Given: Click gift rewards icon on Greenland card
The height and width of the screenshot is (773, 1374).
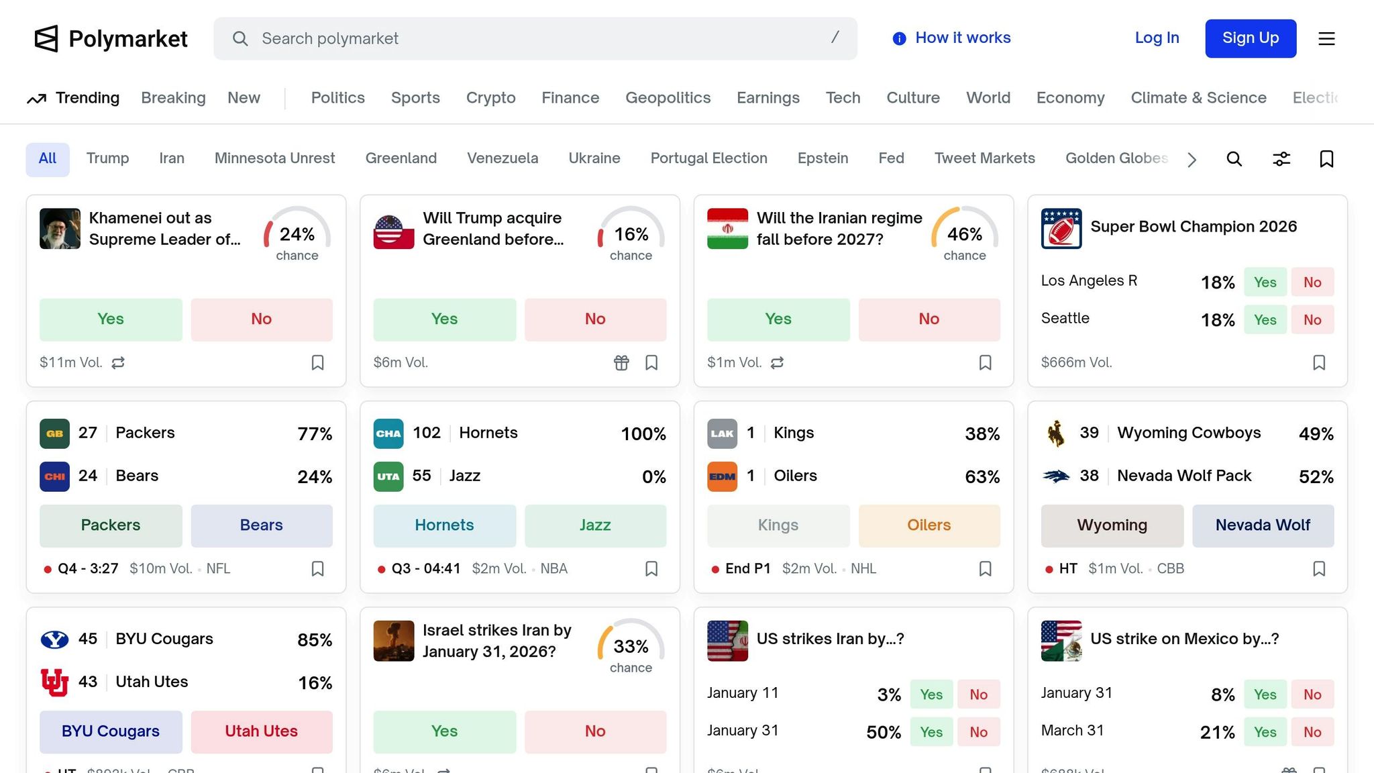Looking at the screenshot, I should (621, 363).
